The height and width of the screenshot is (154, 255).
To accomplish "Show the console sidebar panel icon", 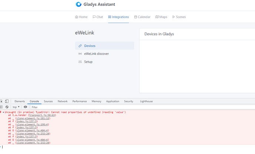I will 1,107.
